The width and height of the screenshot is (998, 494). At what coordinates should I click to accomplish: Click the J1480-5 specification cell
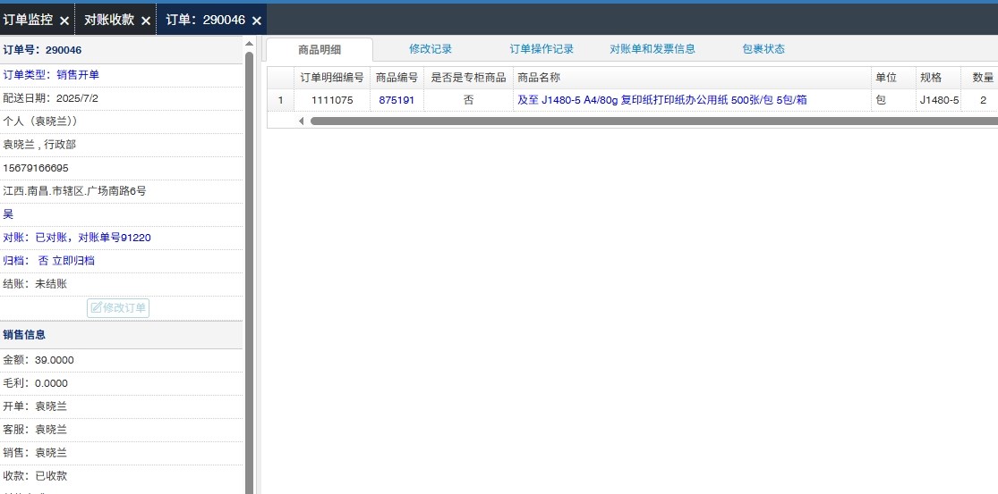(x=939, y=100)
